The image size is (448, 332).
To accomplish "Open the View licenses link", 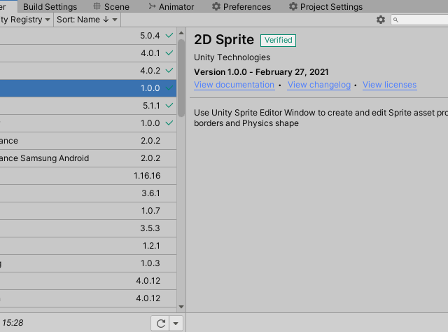I will [x=390, y=85].
